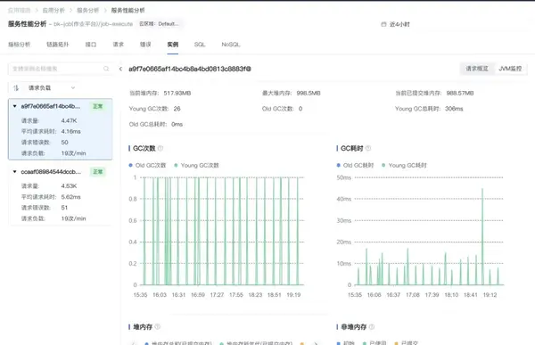The width and height of the screenshot is (535, 345).
Task: Click Young GC次数 value 26
Action: [x=177, y=109]
